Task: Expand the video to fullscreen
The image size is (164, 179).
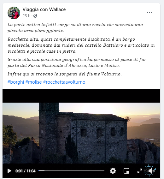Action: point(140,171)
